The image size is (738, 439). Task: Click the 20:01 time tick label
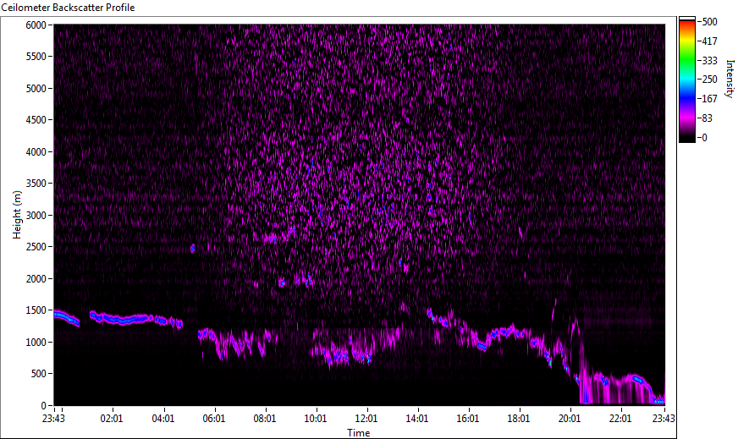tap(570, 419)
